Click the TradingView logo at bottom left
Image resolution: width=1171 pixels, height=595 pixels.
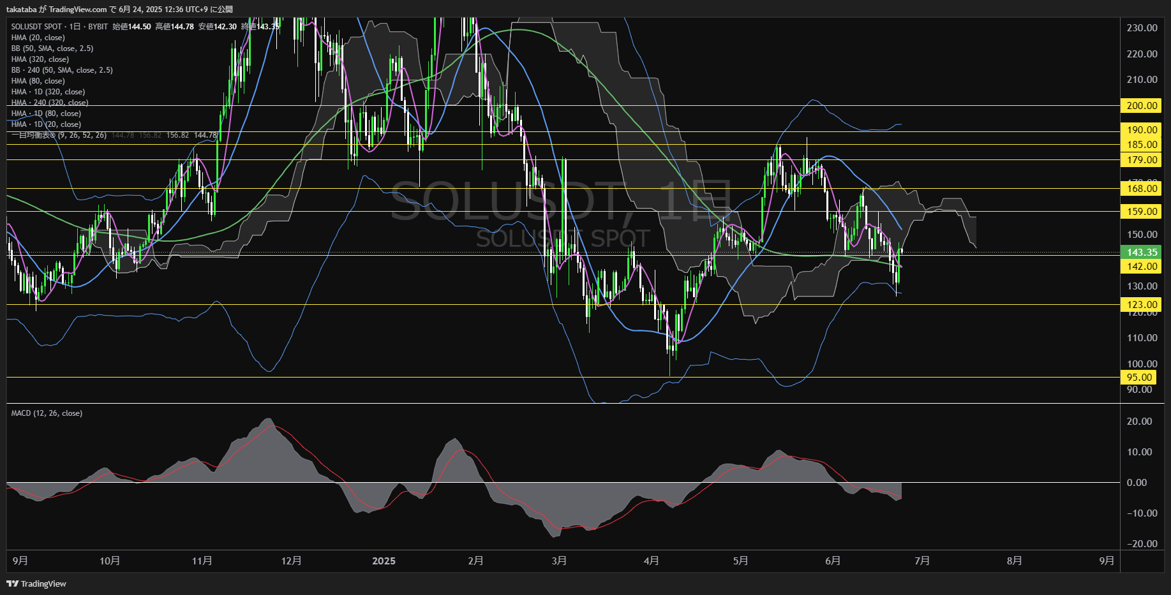point(36,584)
